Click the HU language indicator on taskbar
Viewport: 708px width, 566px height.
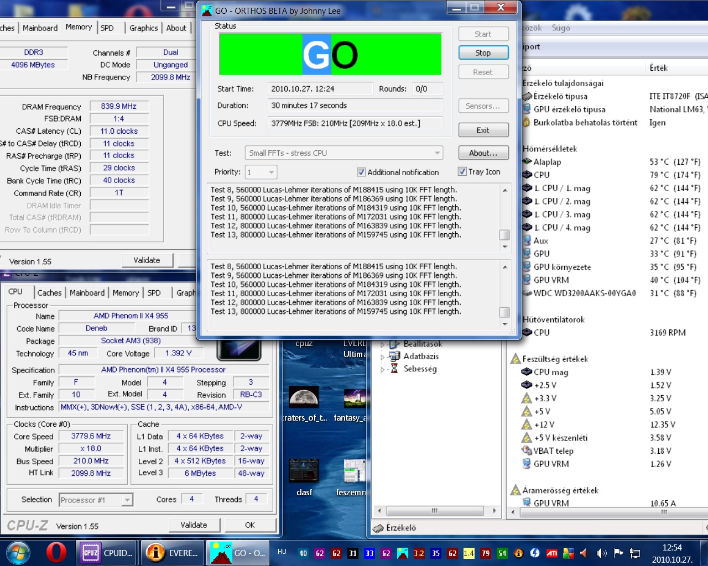click(282, 552)
